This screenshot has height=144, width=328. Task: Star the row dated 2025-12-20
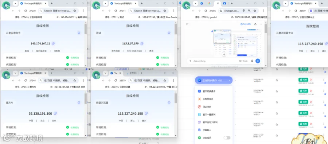point(277,135)
